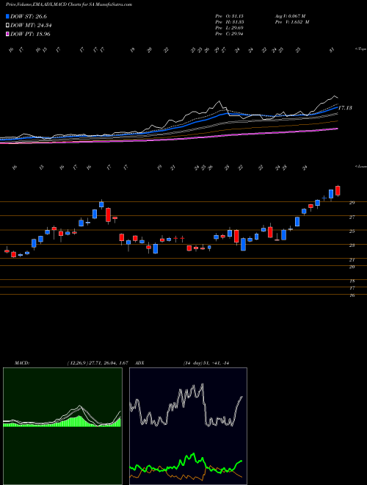367x485 pixels.
Task: Click the 20 price axis label
Action: (x=352, y=267)
